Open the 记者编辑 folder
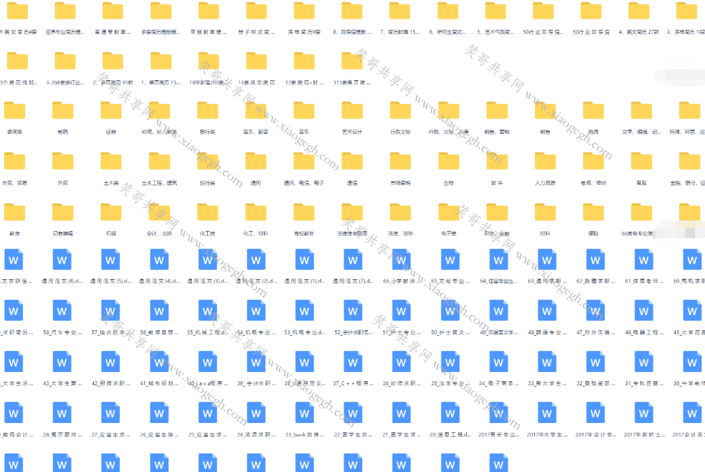 63,212
